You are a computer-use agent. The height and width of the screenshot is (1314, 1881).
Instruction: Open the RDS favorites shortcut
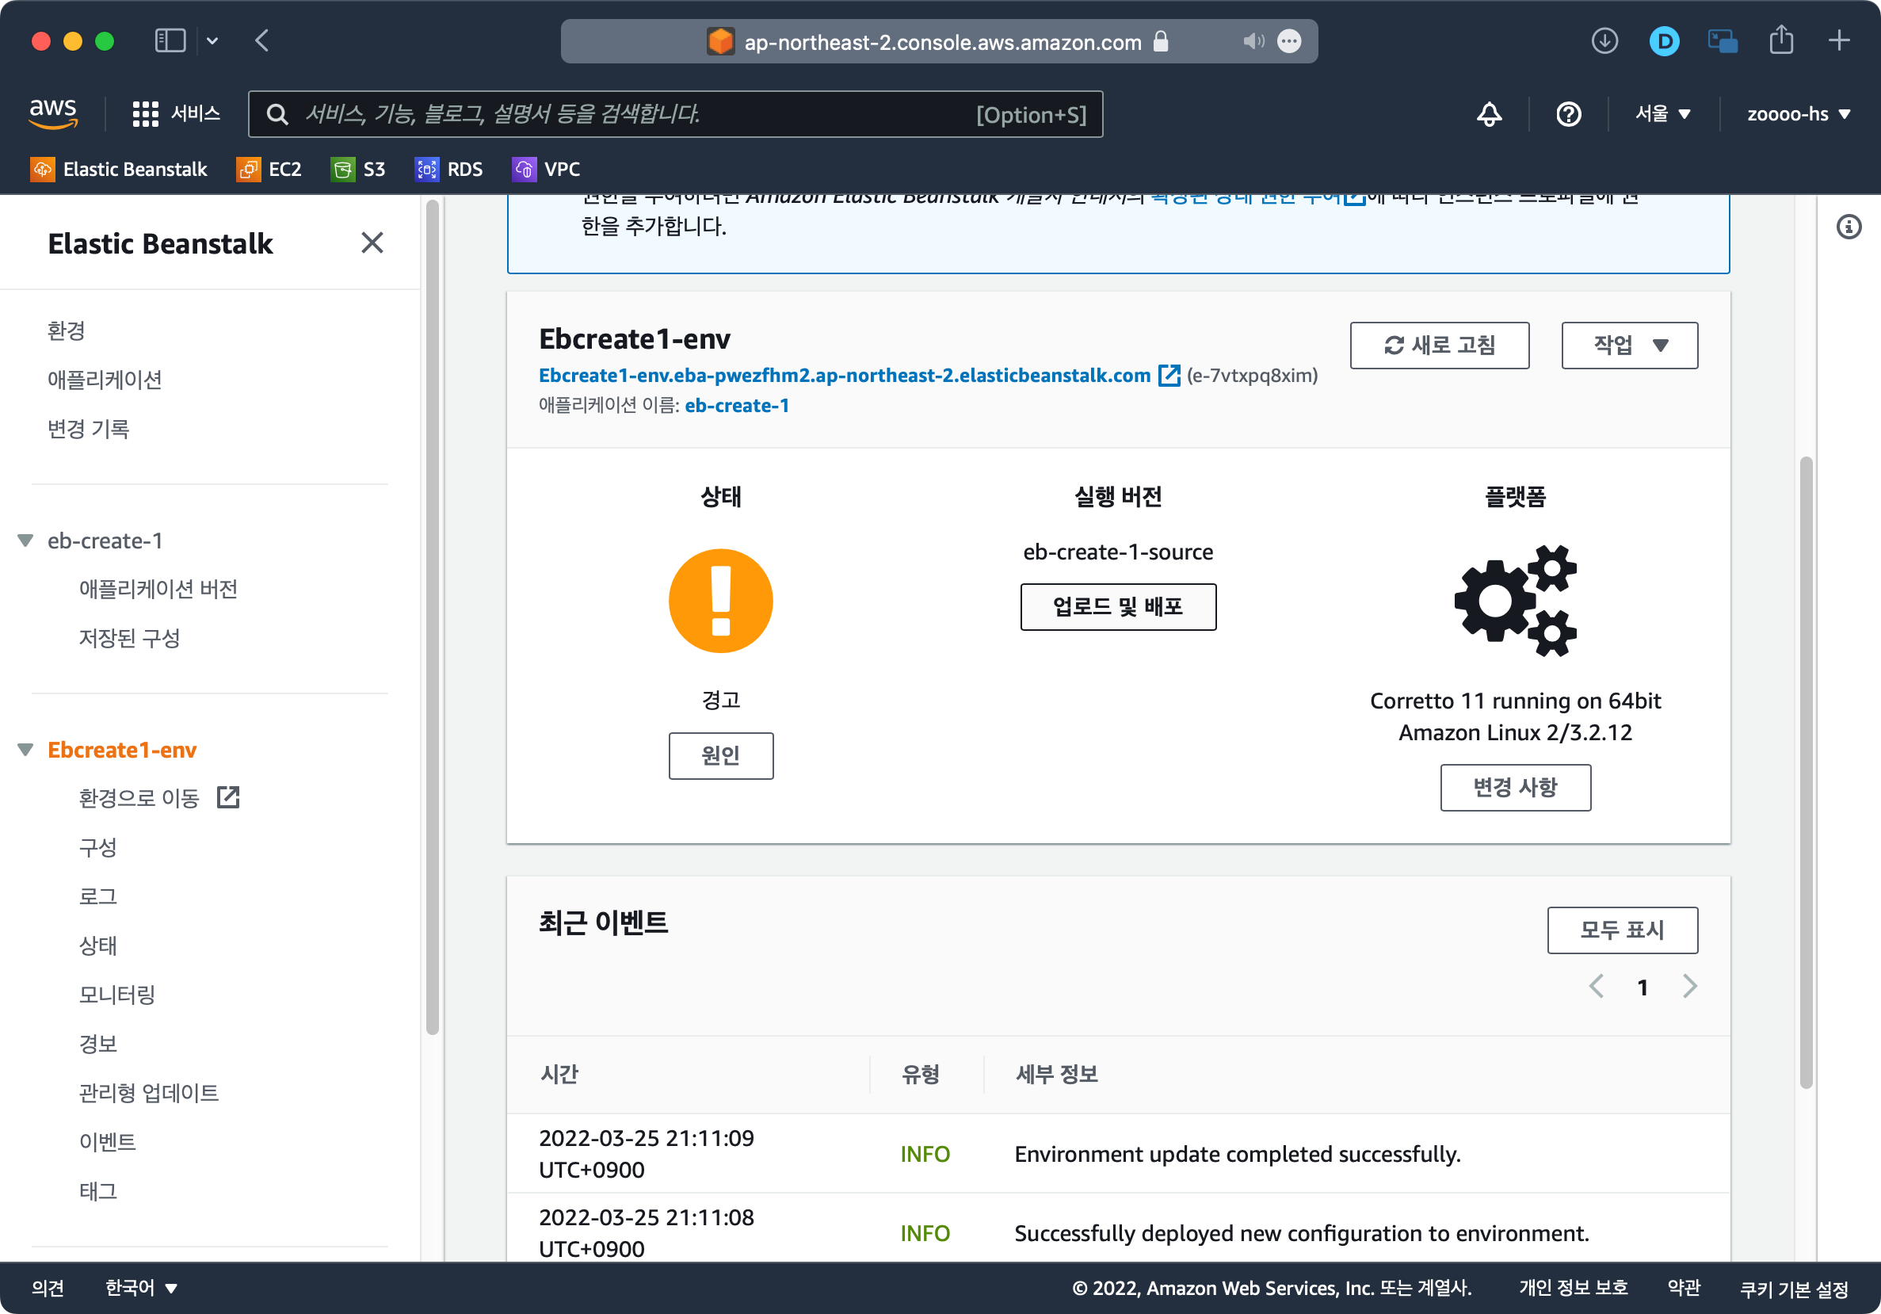coord(448,169)
